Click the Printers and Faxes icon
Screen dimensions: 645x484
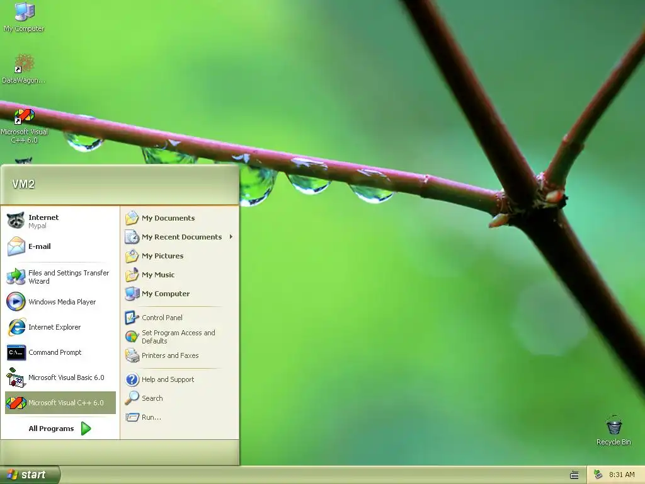pyautogui.click(x=132, y=355)
